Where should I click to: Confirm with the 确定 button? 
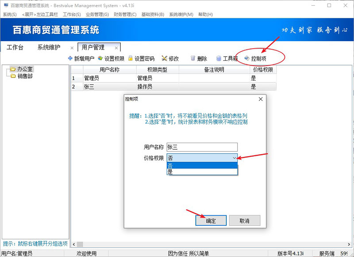point(211,220)
